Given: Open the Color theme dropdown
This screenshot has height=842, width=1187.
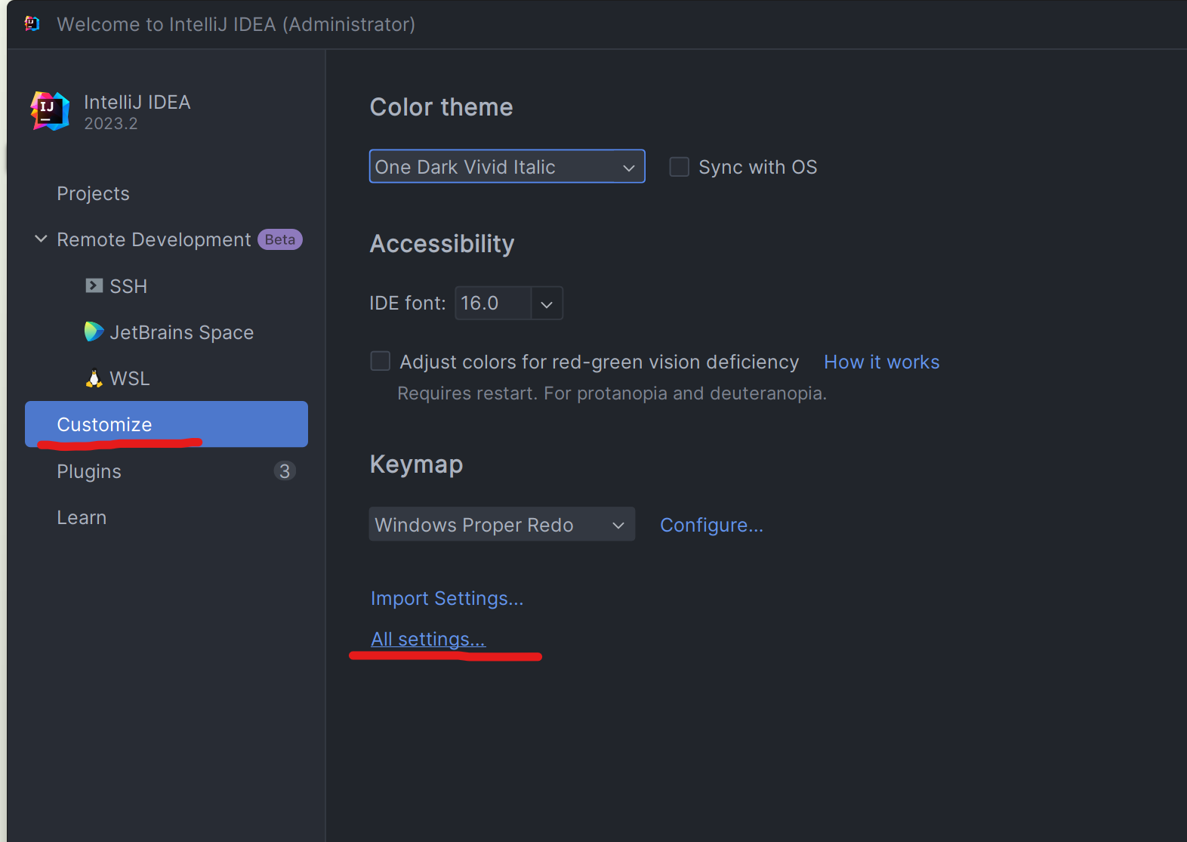Looking at the screenshot, I should pos(507,166).
